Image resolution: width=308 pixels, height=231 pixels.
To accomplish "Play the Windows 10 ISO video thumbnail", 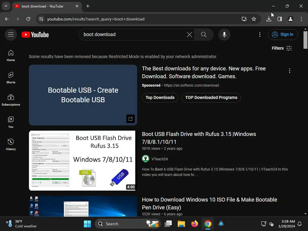I will point(83,206).
